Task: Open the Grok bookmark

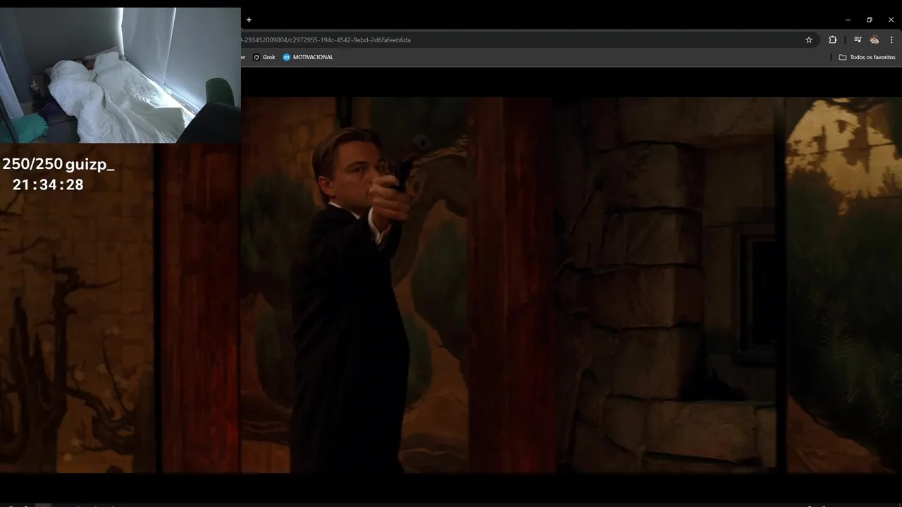Action: (264, 57)
